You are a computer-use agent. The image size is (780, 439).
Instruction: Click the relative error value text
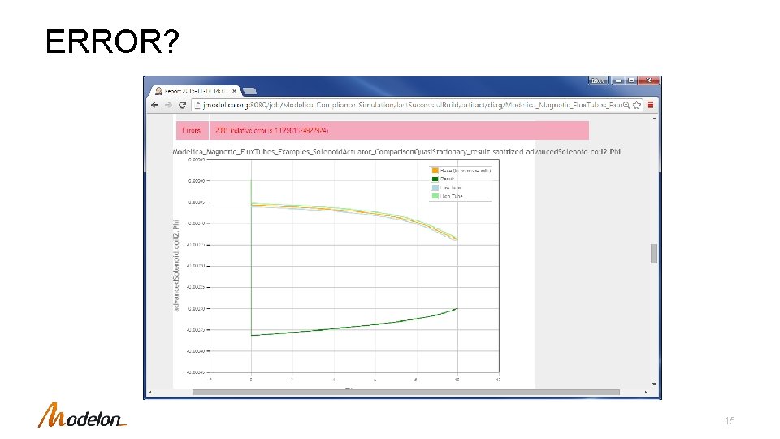[271, 130]
